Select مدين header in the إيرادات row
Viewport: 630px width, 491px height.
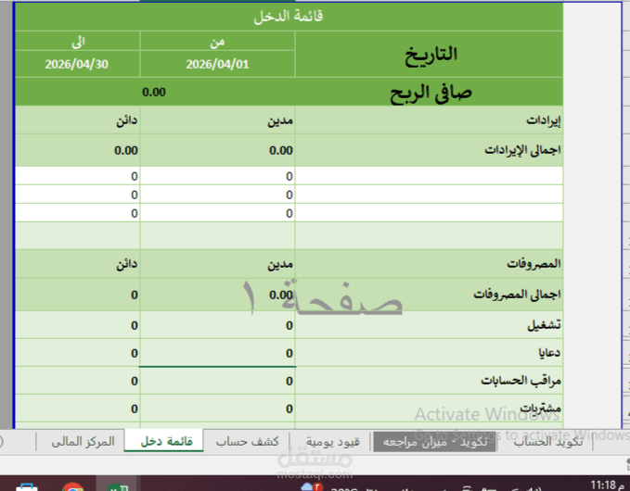pos(217,120)
